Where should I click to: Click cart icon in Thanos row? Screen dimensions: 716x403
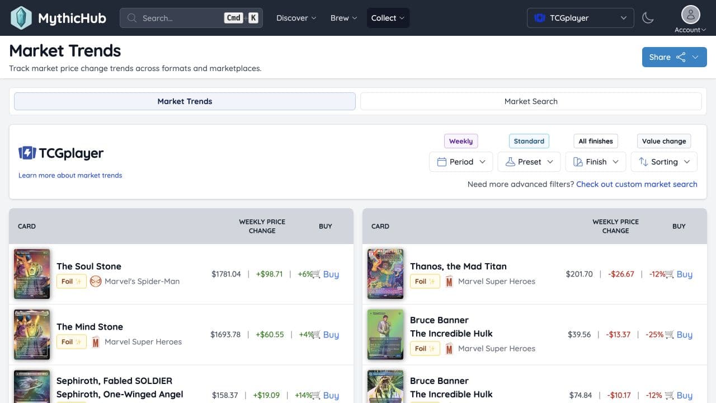[670, 274]
